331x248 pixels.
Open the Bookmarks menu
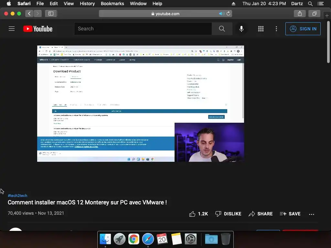(112, 4)
